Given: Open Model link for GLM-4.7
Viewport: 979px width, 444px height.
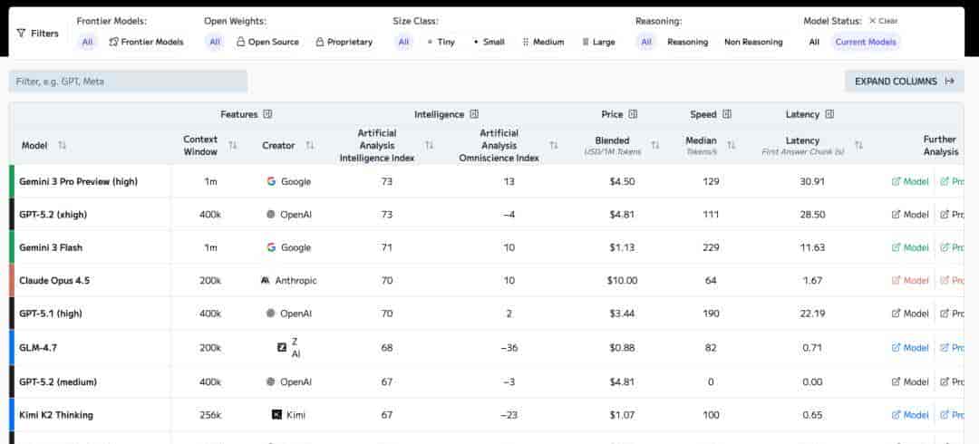Looking at the screenshot, I should coord(910,348).
